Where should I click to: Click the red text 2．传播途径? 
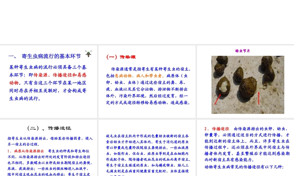pos(216,128)
